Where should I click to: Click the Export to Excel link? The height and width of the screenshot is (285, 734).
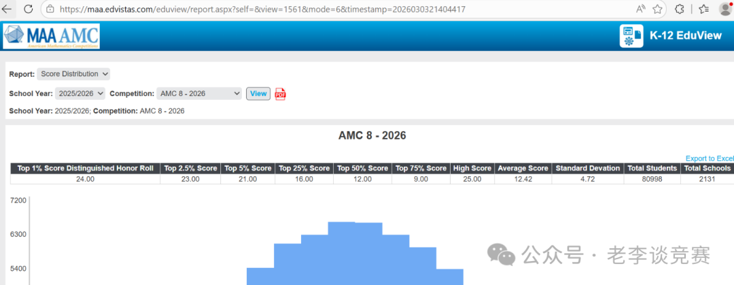tap(710, 158)
